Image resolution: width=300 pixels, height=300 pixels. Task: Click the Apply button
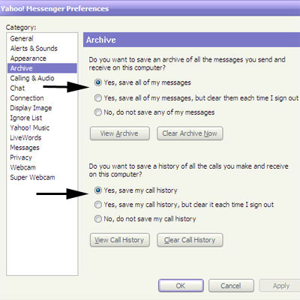click(x=280, y=286)
